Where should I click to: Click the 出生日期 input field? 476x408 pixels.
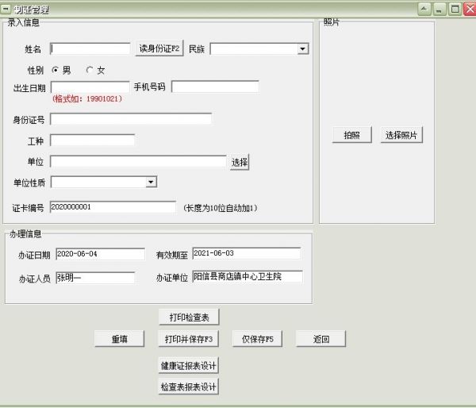90,87
